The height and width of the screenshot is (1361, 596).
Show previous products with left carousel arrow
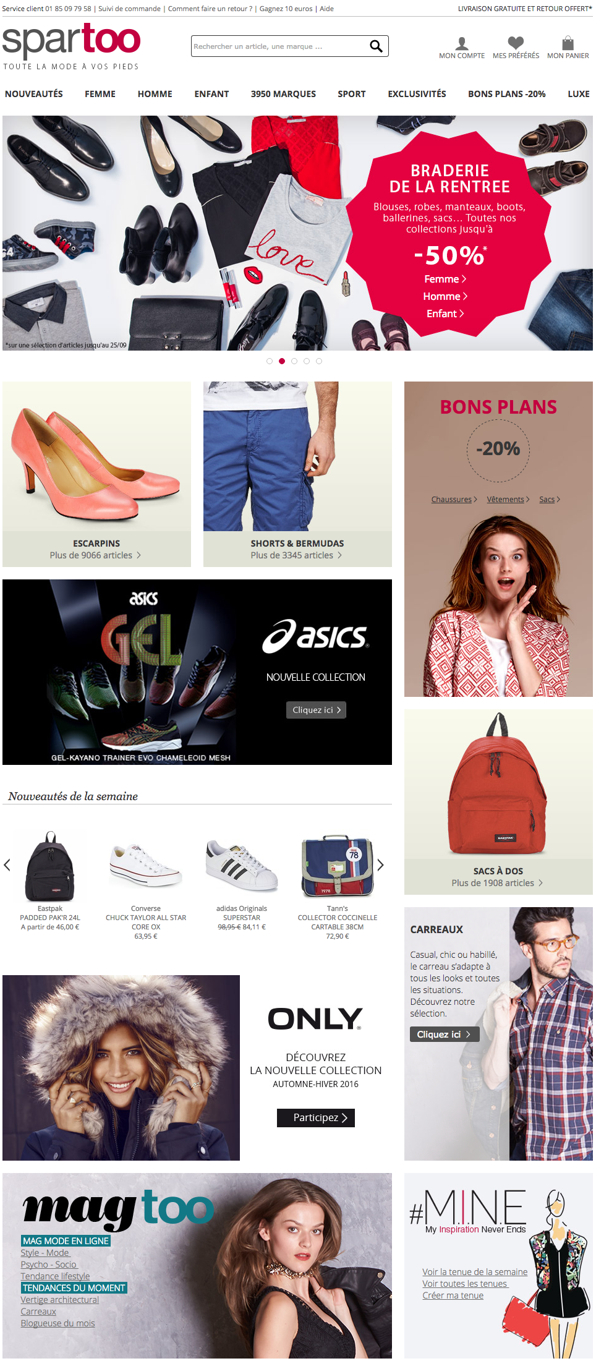7,865
